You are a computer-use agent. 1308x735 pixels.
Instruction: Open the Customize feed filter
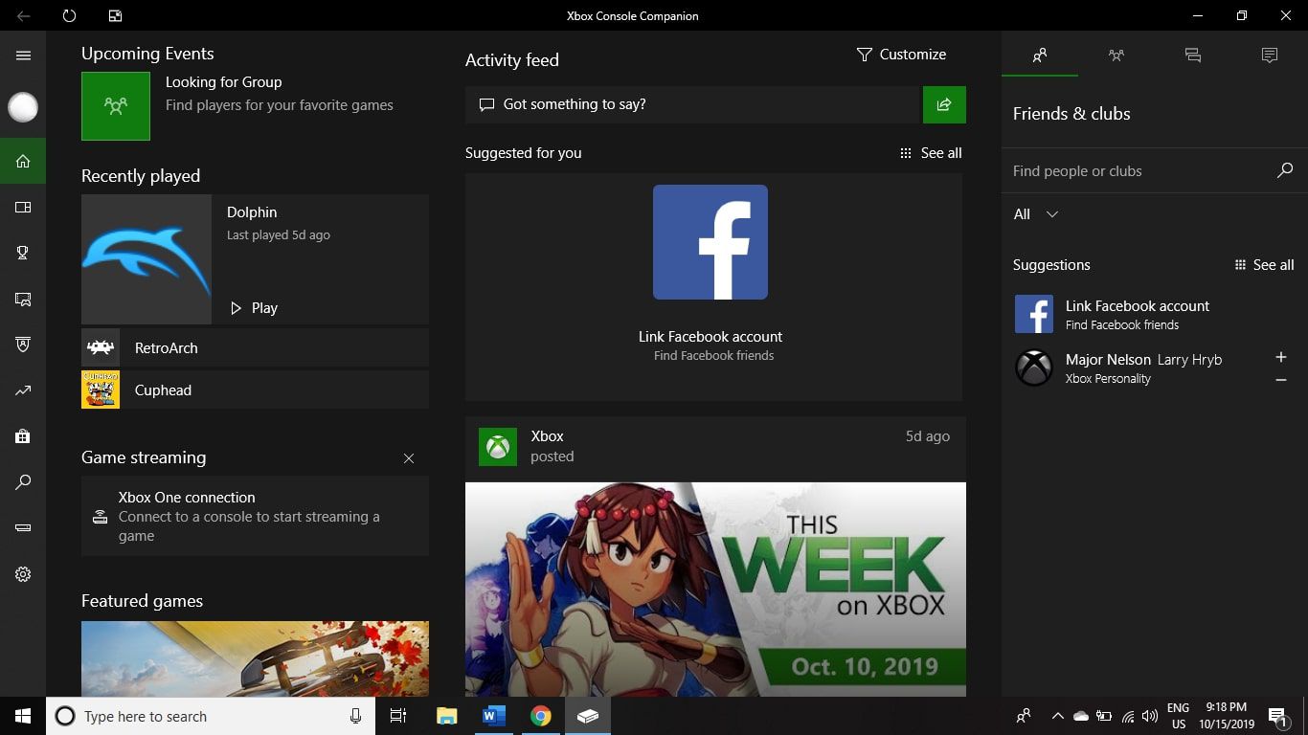tap(901, 55)
